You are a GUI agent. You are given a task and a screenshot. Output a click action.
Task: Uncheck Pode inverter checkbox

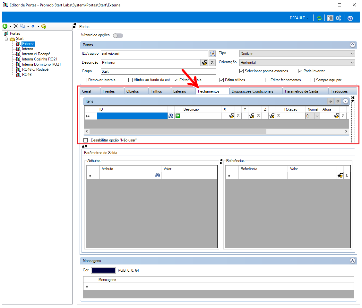click(x=300, y=71)
